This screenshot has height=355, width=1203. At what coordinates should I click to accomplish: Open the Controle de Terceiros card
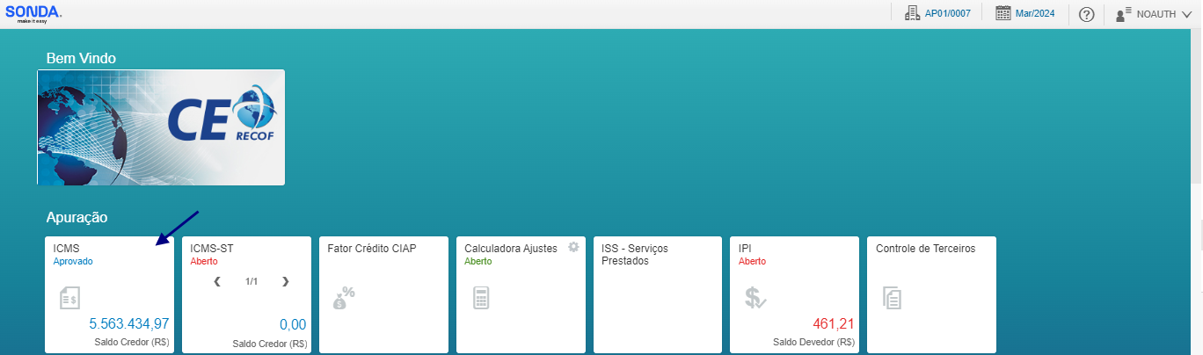pos(932,294)
